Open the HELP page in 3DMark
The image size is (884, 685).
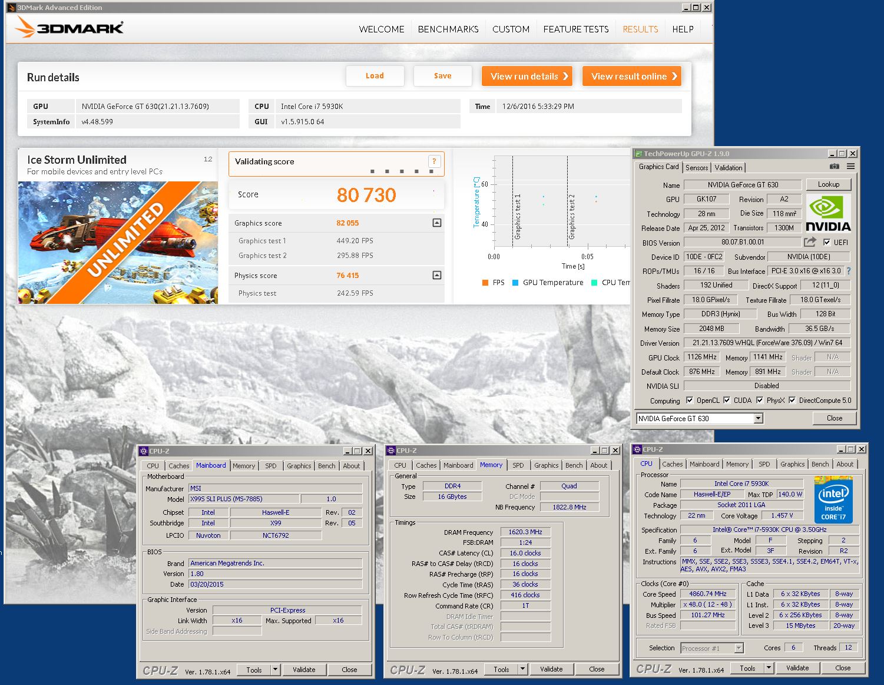click(x=683, y=29)
